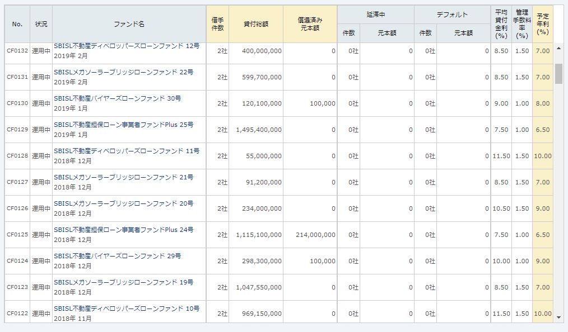Open SBISL不動産担保ローン事業者ファンドPlus 24号 link

pos(124,230)
